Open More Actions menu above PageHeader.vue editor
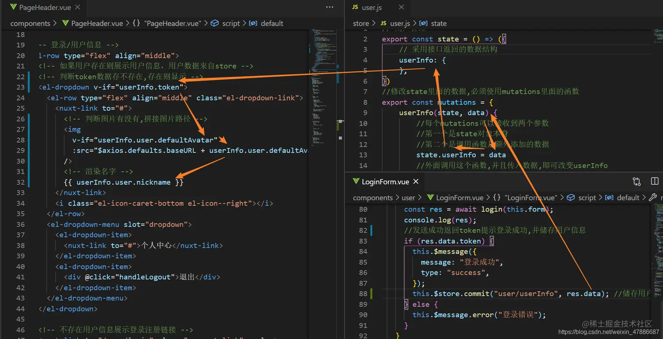 (x=330, y=7)
